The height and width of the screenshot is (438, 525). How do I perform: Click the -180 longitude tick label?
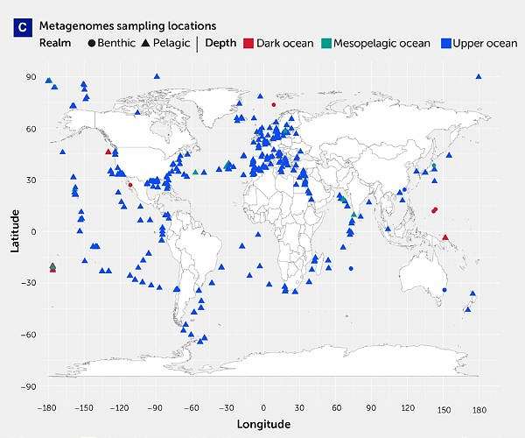pyautogui.click(x=49, y=407)
